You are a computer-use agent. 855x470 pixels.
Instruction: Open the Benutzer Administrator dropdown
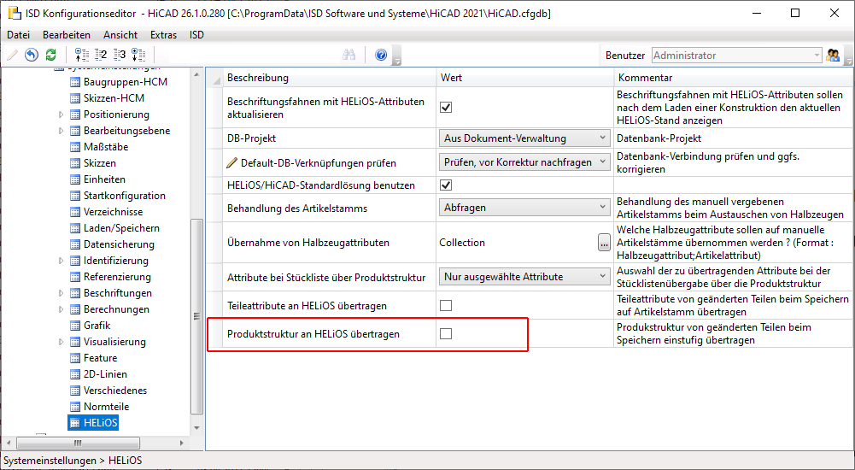(x=736, y=55)
